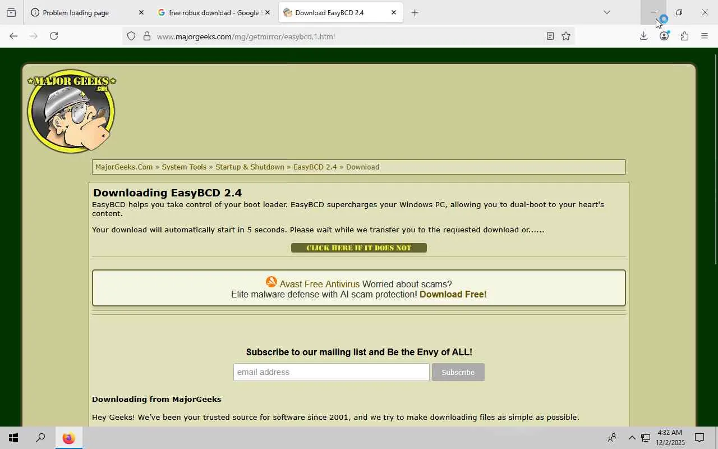The image size is (718, 449).
Task: Click the 'Click here if it does not' button
Action: point(359,248)
